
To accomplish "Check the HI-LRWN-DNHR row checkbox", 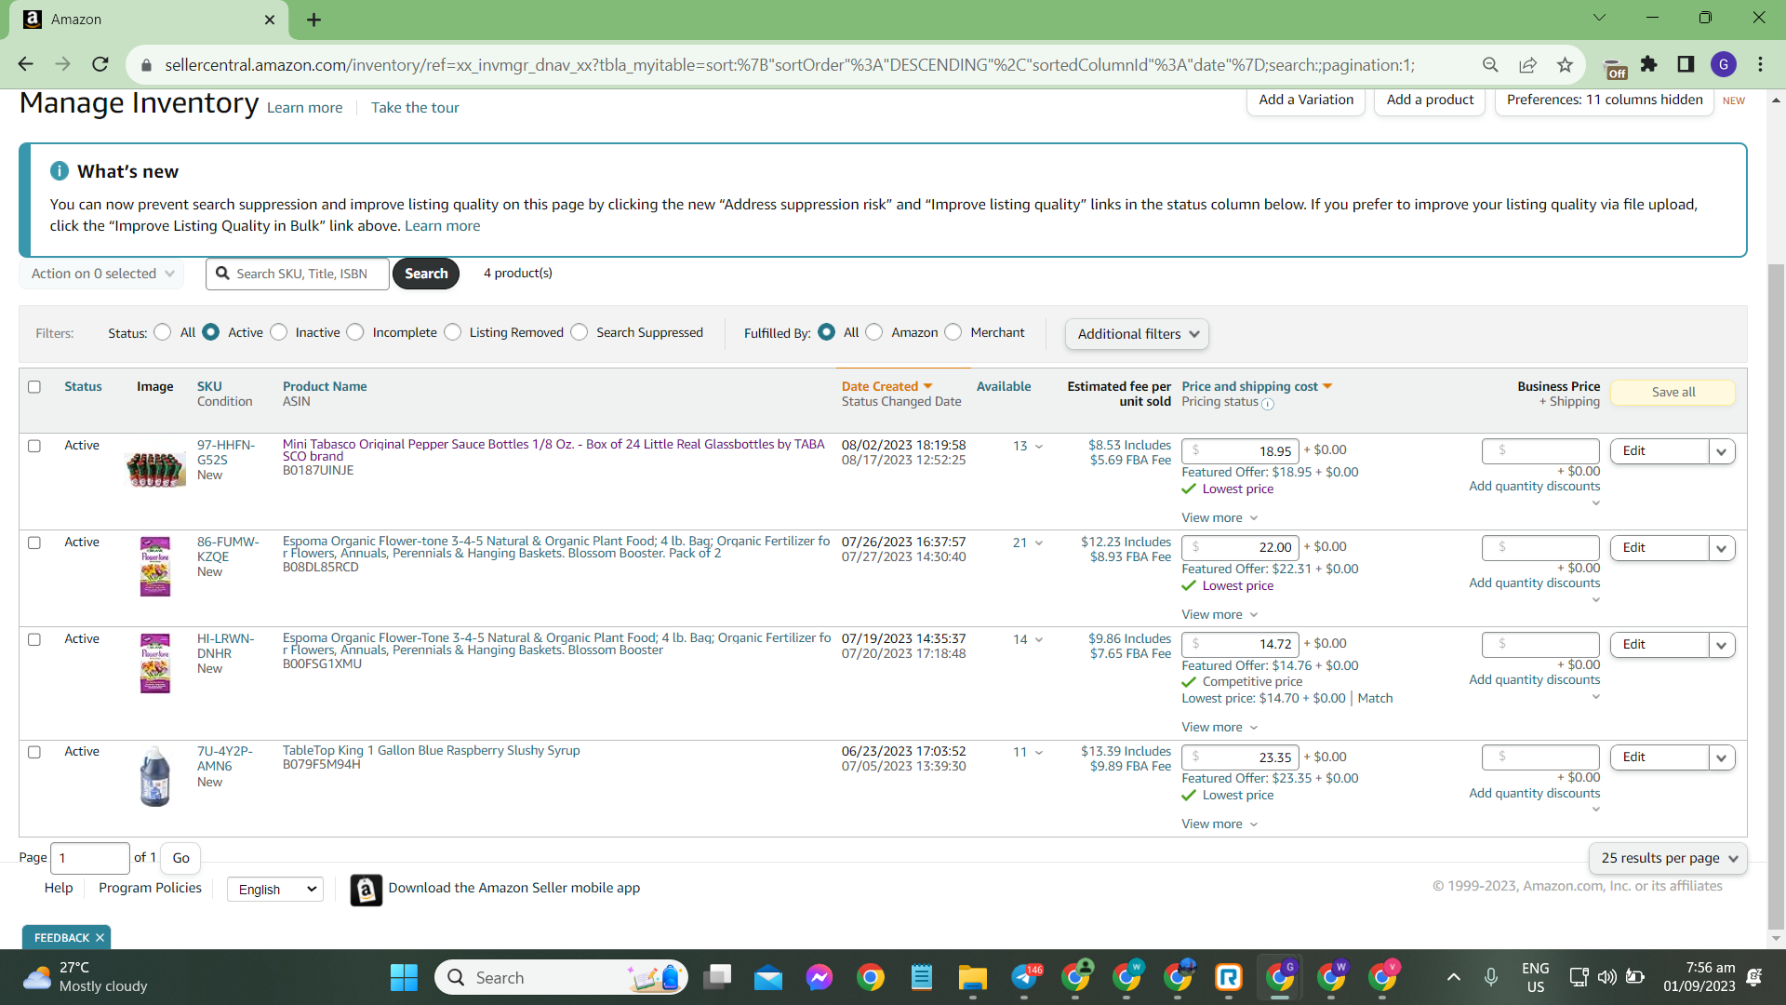I will click(x=34, y=640).
